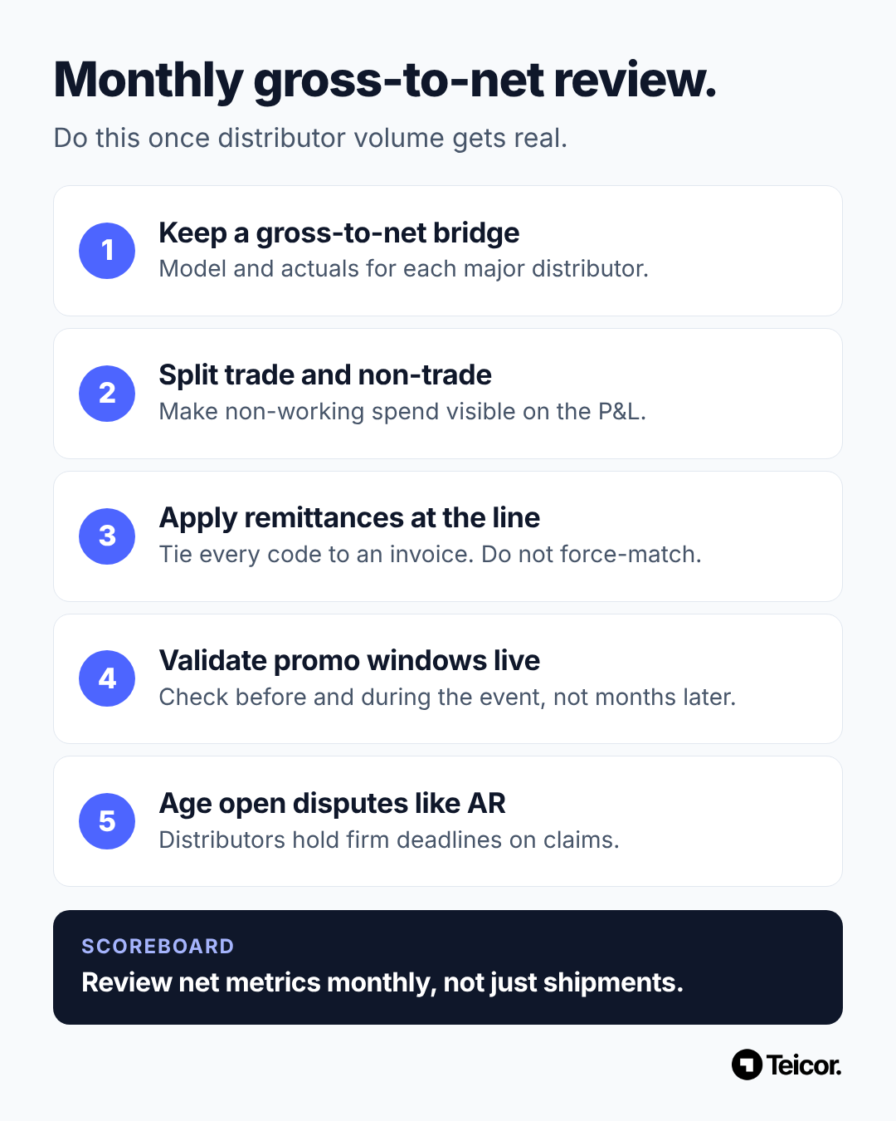The image size is (896, 1121).
Task: Click the Monthly gross-to-net review title
Action: point(385,81)
